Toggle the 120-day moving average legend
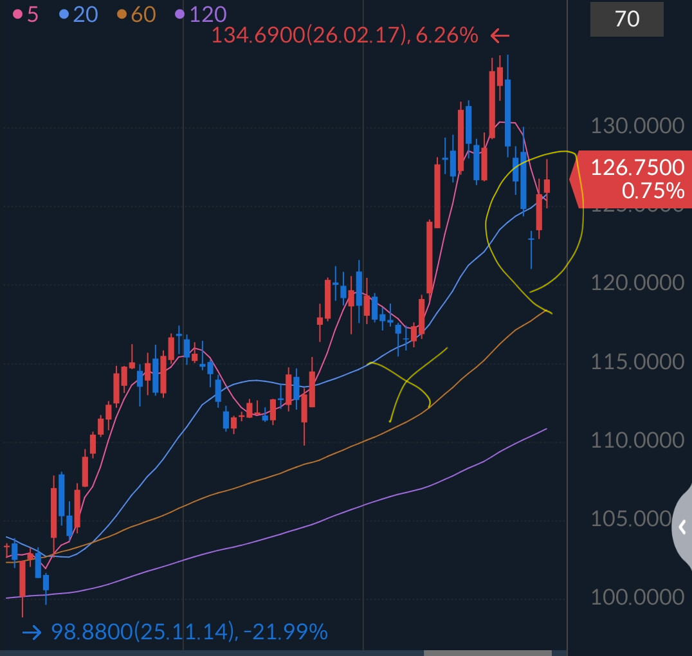692x656 pixels. point(201,15)
